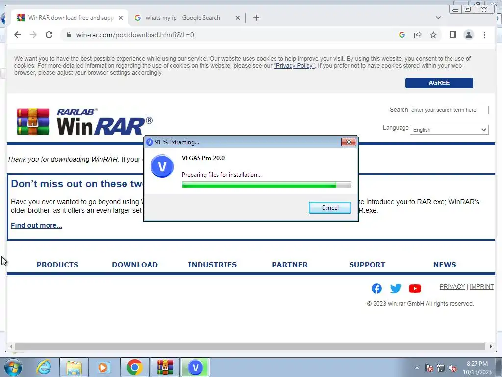Visit WinRAR Twitter page icon
502x377 pixels.
[x=396, y=288]
